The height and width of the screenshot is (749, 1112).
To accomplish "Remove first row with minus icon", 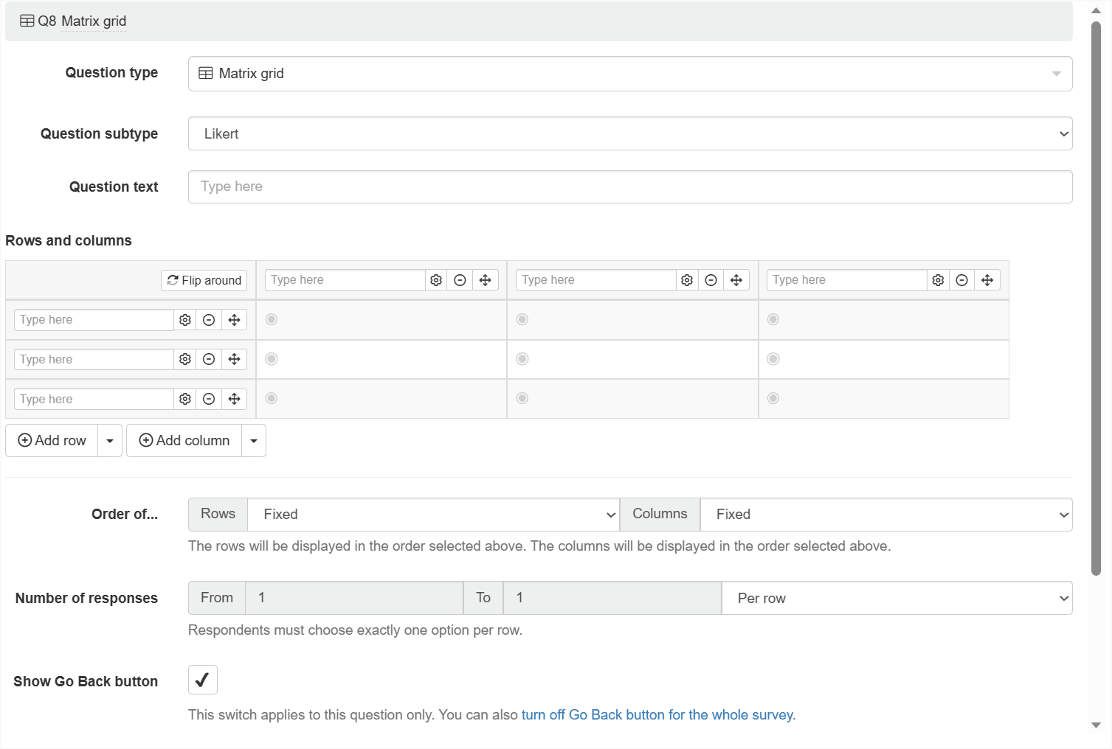I will pyautogui.click(x=209, y=320).
